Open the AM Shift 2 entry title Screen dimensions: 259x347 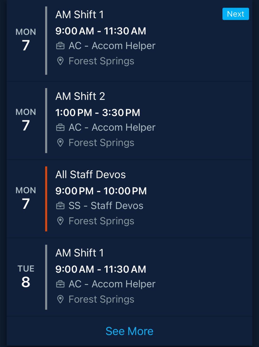80,96
